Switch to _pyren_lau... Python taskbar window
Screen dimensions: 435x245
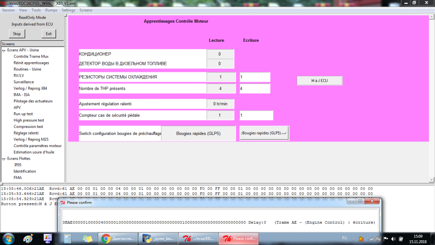(158, 238)
